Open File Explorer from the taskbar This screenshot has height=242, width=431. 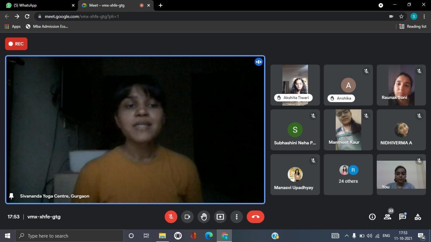click(x=162, y=236)
